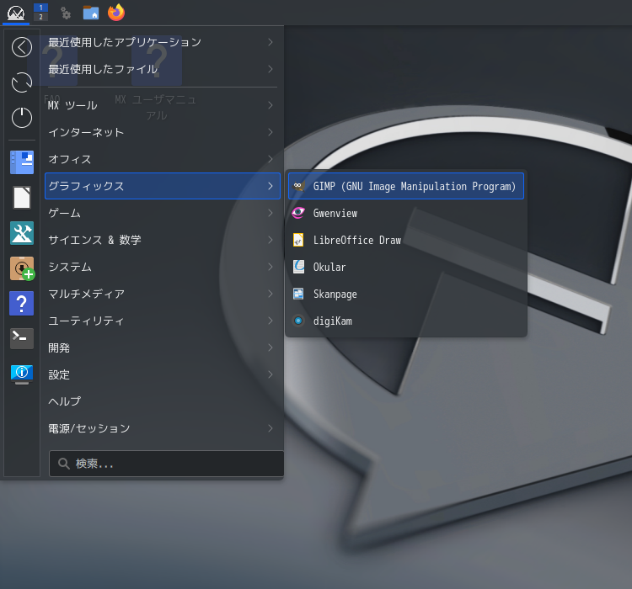Expand MX ツール submenu arrow
The height and width of the screenshot is (589, 632).
tap(270, 105)
